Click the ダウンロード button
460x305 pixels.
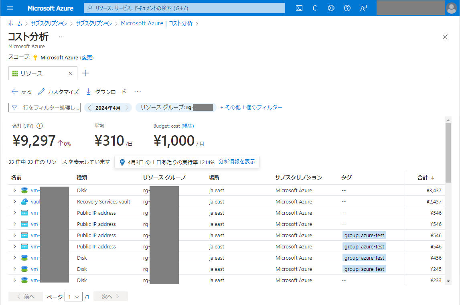pyautogui.click(x=106, y=92)
